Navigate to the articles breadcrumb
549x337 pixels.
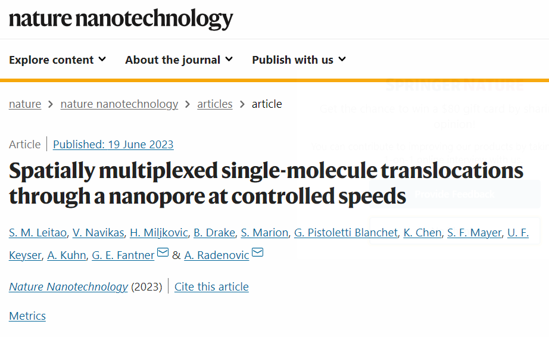(214, 104)
